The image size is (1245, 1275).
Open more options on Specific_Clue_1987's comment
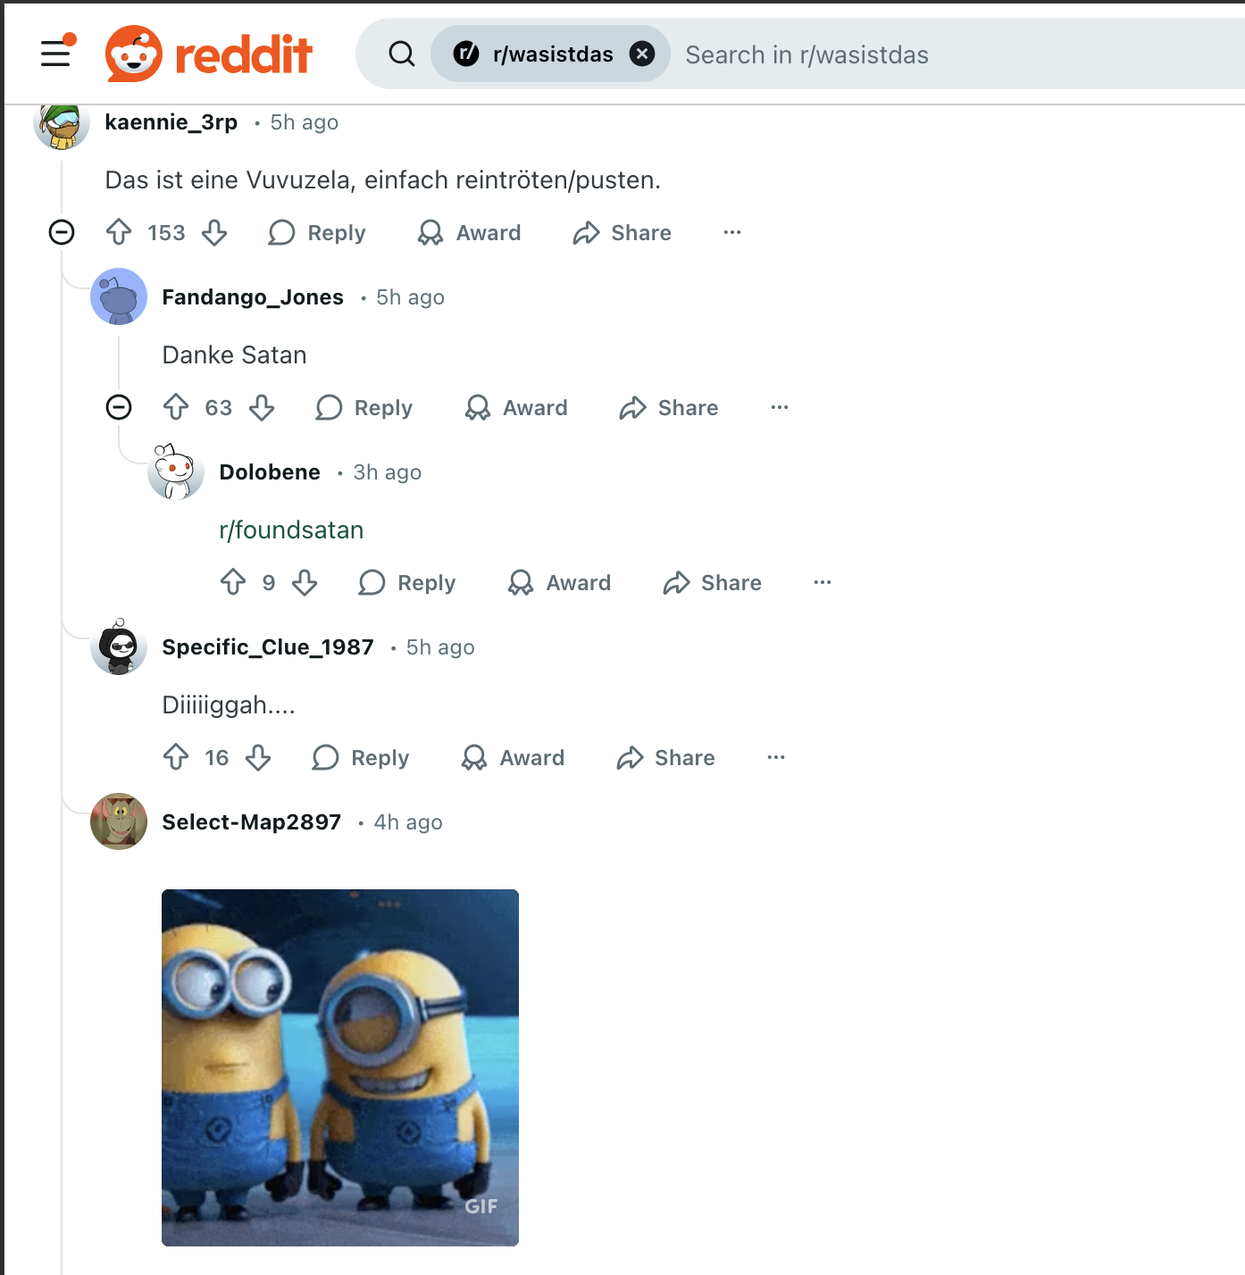pos(776,758)
